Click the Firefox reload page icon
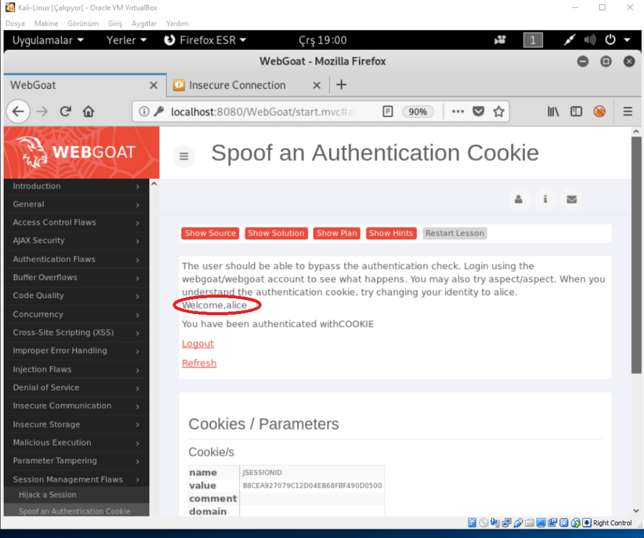644x538 pixels. (65, 111)
